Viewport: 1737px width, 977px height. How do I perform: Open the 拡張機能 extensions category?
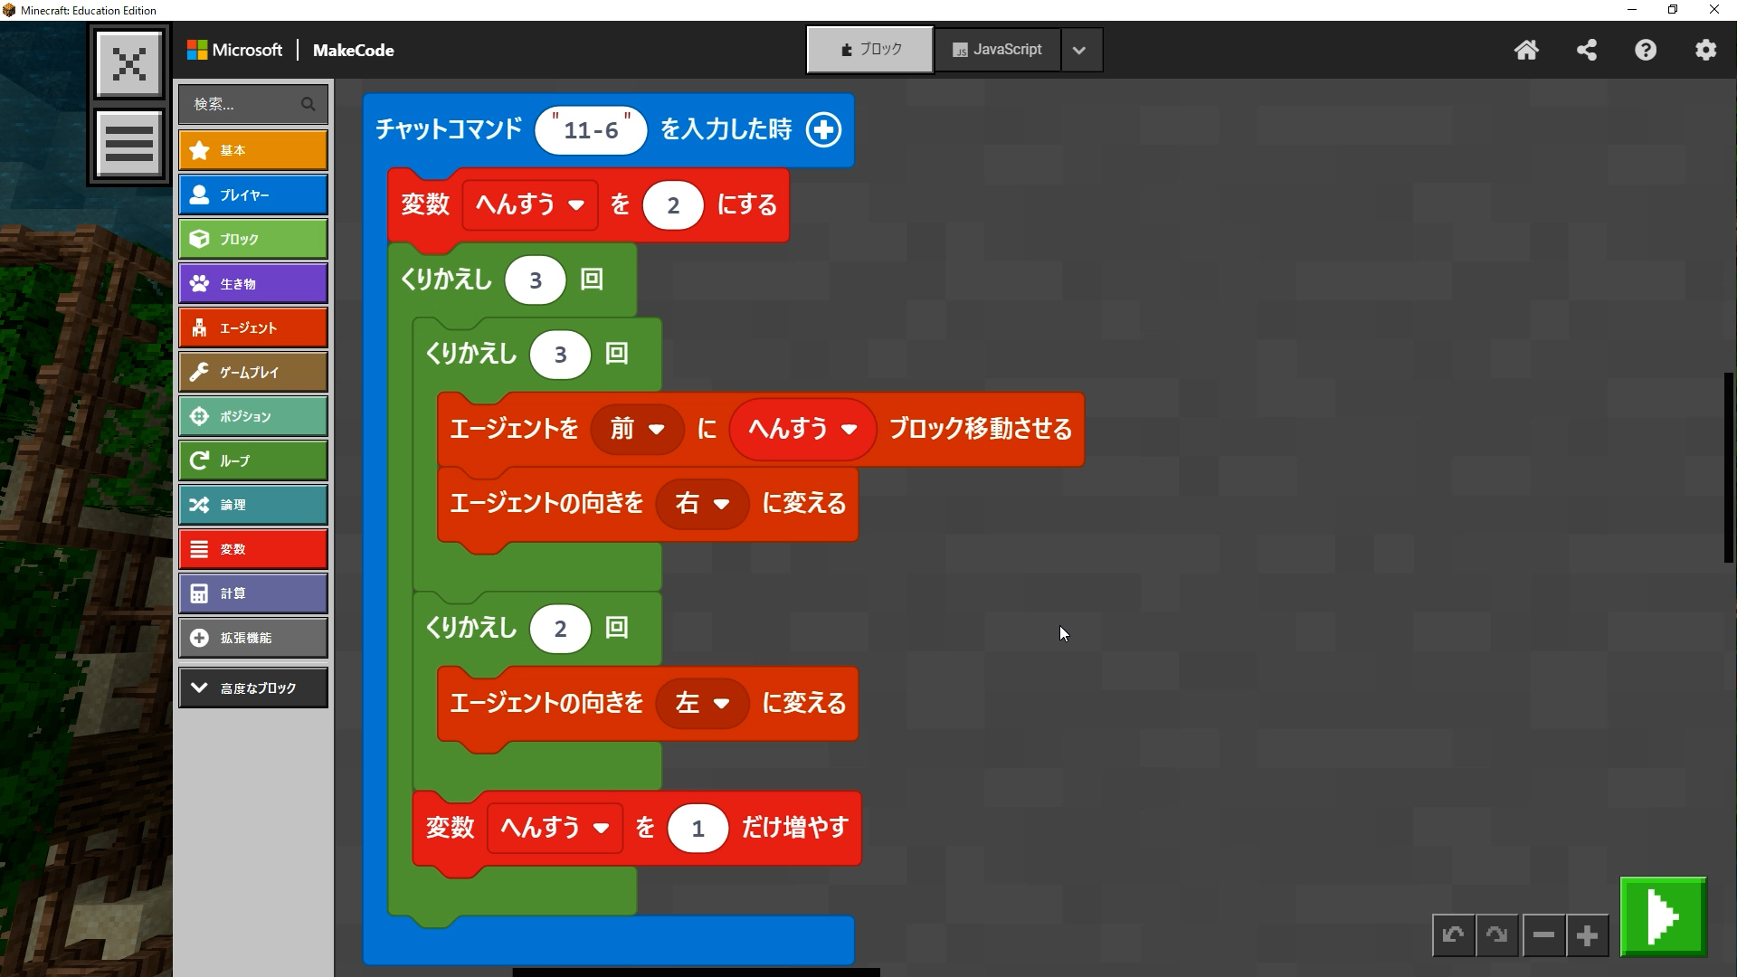(x=253, y=638)
